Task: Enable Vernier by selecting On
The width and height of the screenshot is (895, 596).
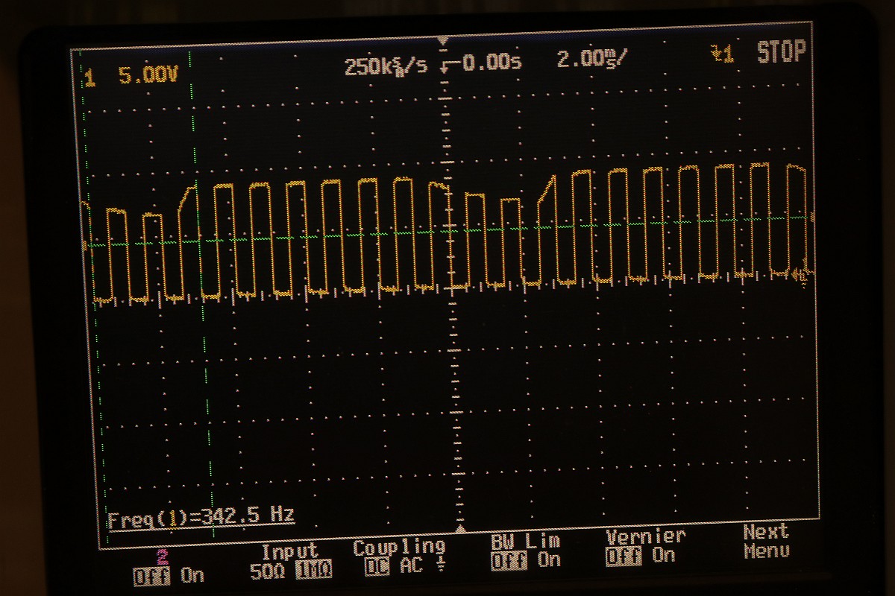Action: (x=663, y=555)
